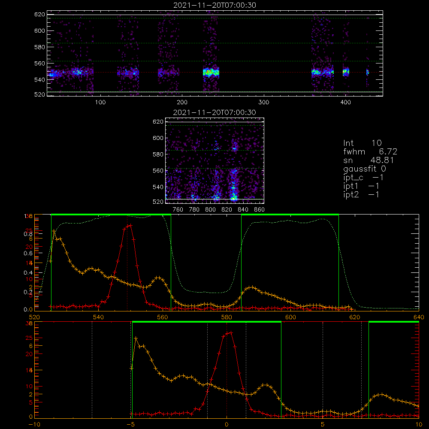This screenshot has width=429, height=429.
Task: Click the 'ipt1 -1' label
Action: 361,186
